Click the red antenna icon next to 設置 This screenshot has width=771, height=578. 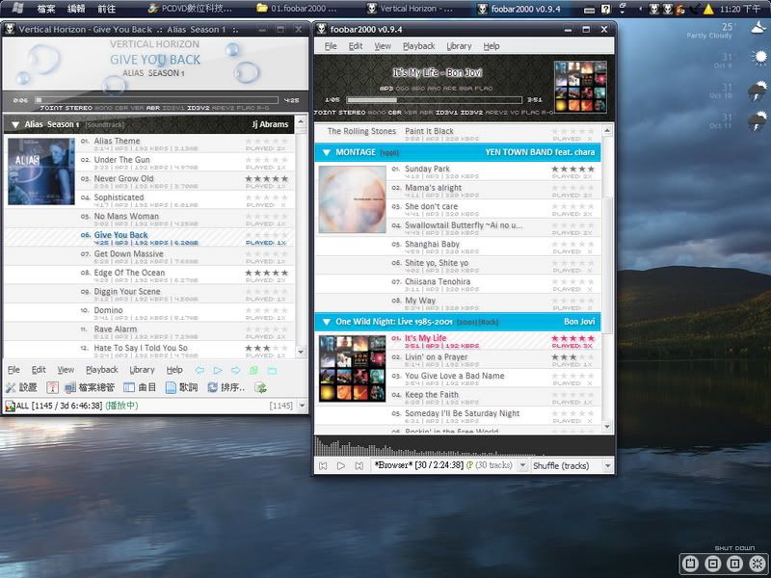(x=52, y=388)
